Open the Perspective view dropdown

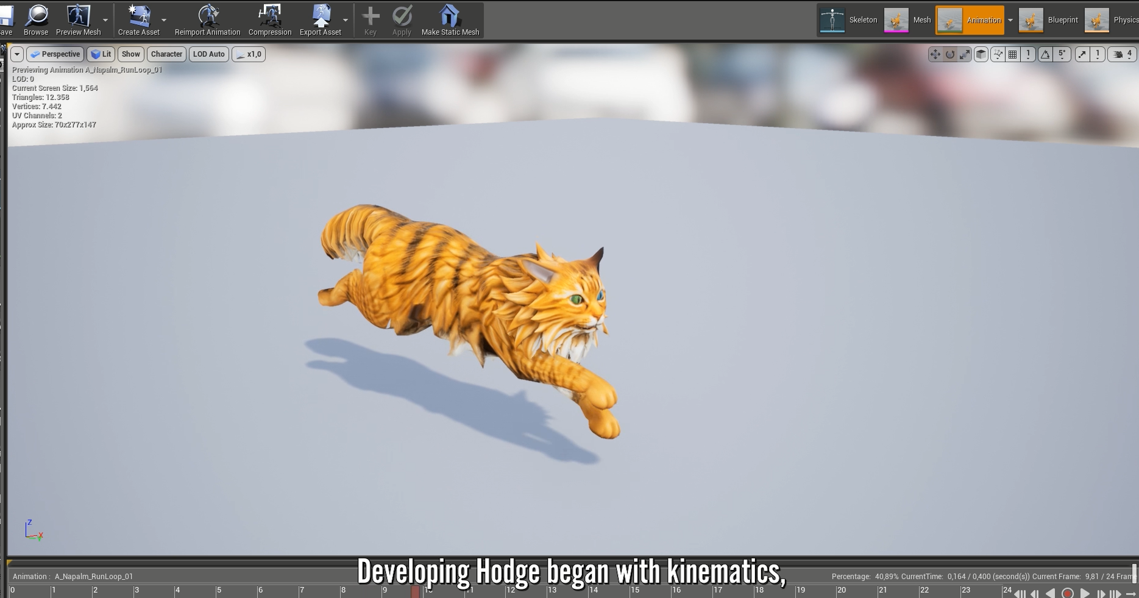[55, 54]
